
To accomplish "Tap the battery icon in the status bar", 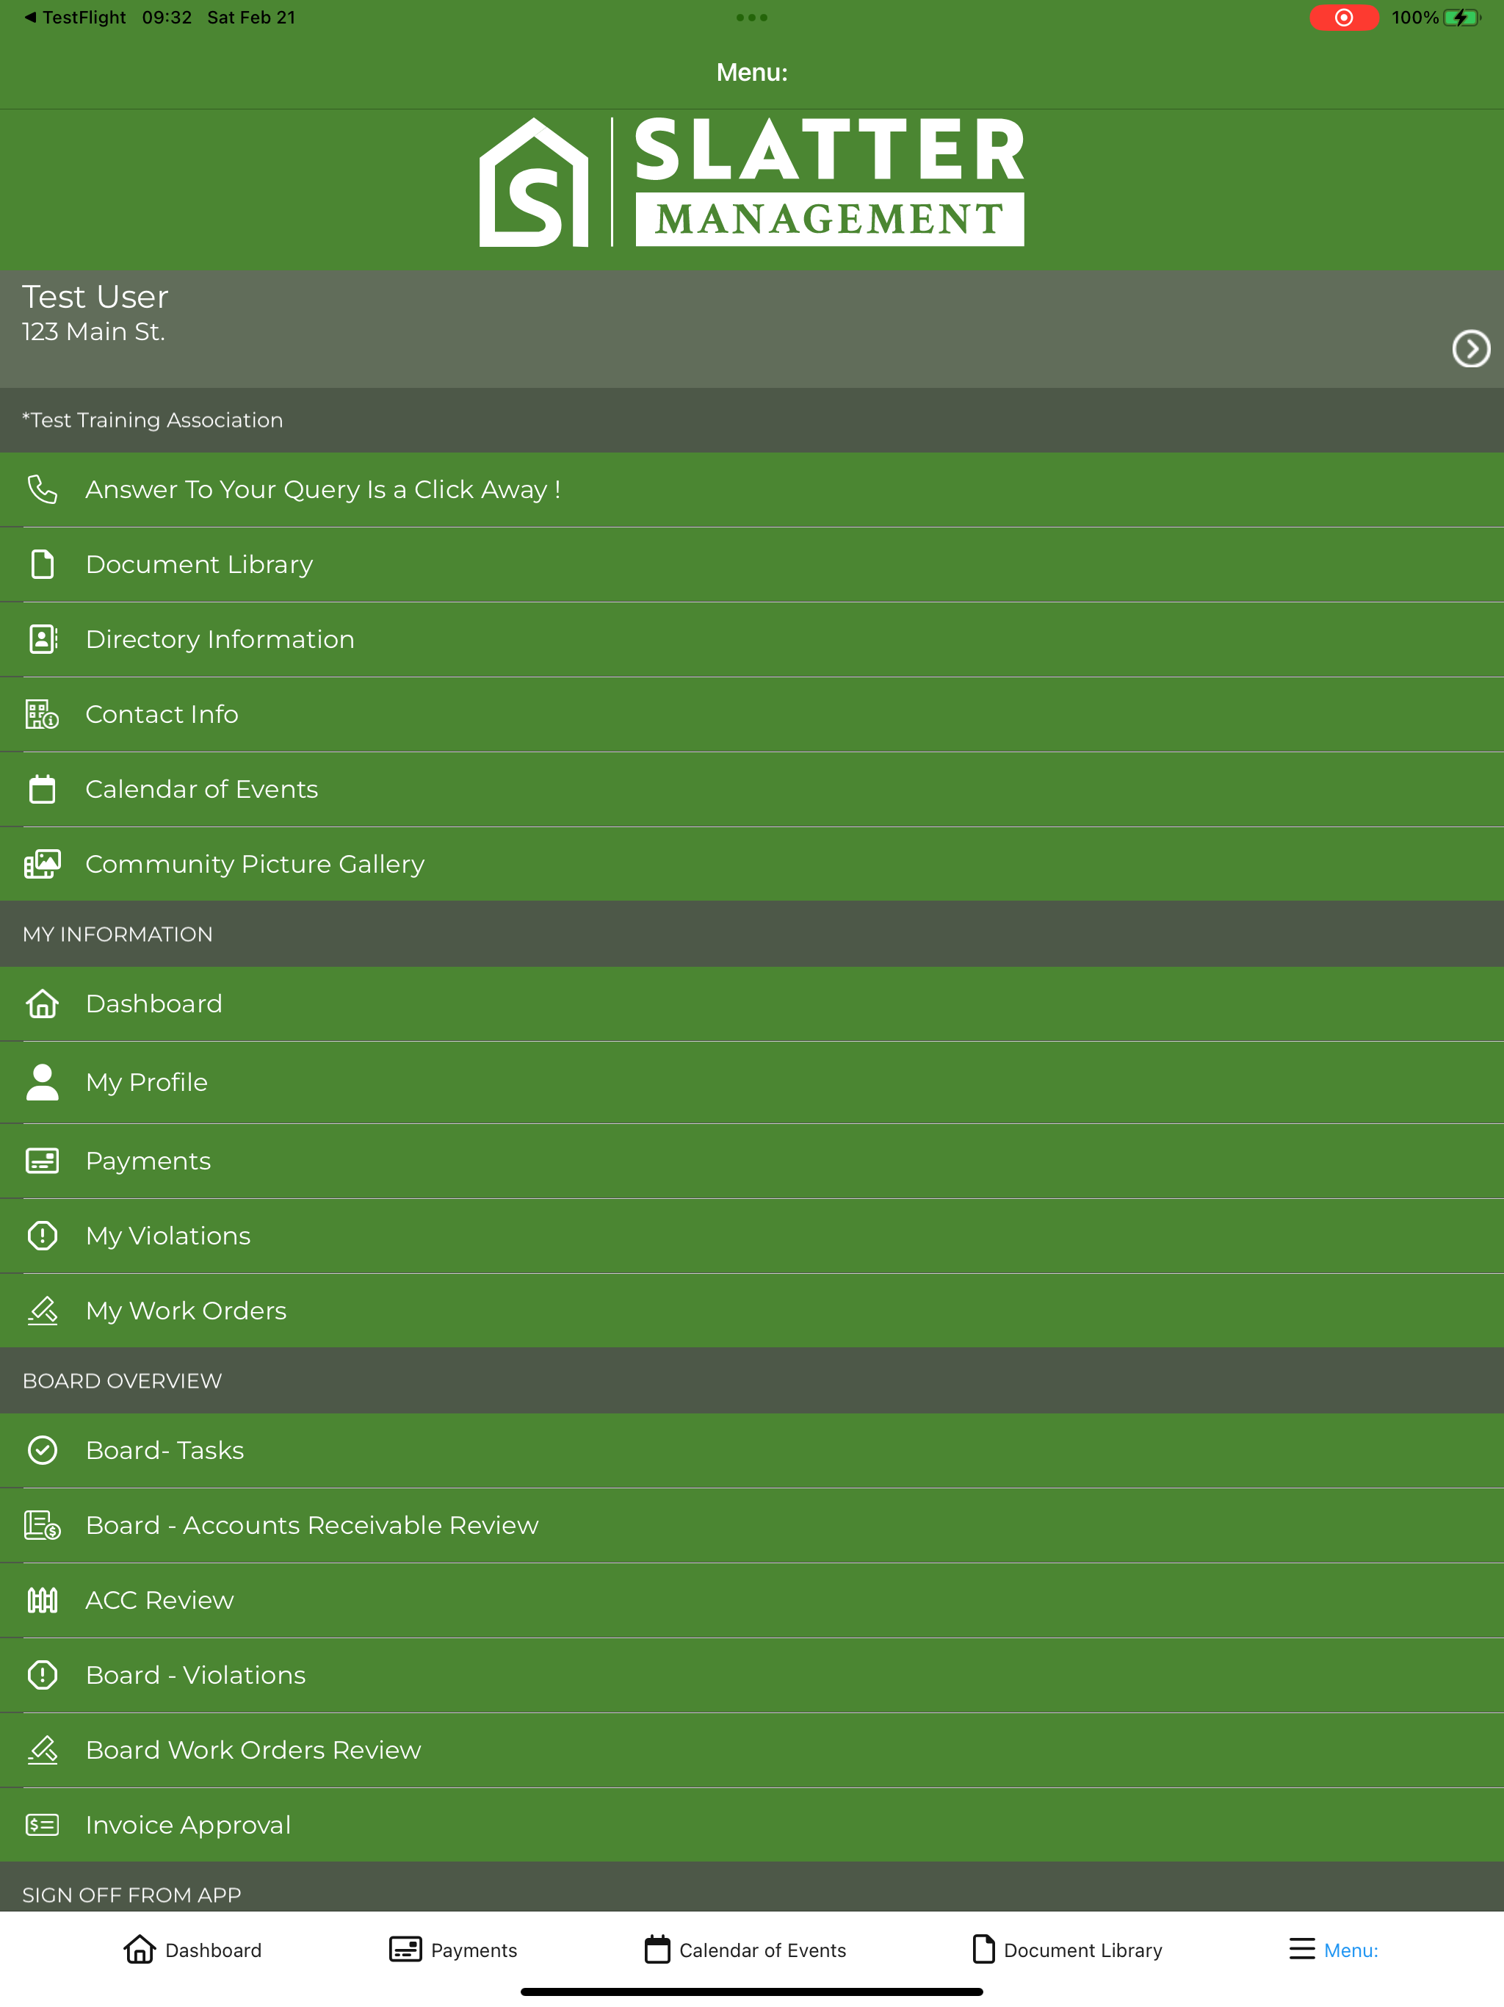I will [x=1461, y=17].
